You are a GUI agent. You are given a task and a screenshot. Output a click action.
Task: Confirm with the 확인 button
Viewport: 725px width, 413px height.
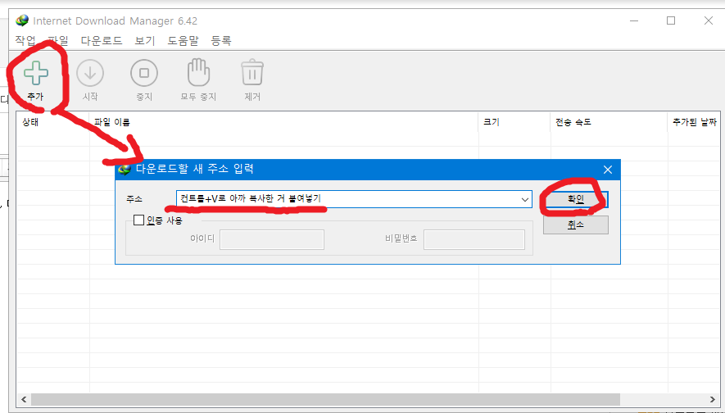click(576, 199)
